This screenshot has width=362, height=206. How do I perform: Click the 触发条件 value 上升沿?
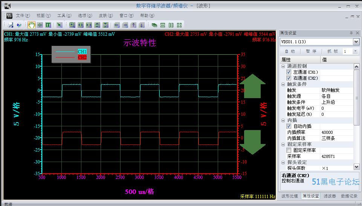pyautogui.click(x=328, y=102)
